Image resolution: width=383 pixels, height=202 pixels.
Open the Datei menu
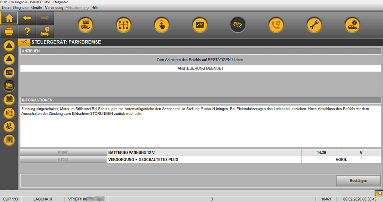point(6,7)
